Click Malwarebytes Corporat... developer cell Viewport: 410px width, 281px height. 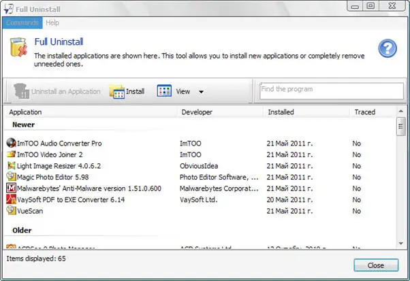click(x=219, y=188)
